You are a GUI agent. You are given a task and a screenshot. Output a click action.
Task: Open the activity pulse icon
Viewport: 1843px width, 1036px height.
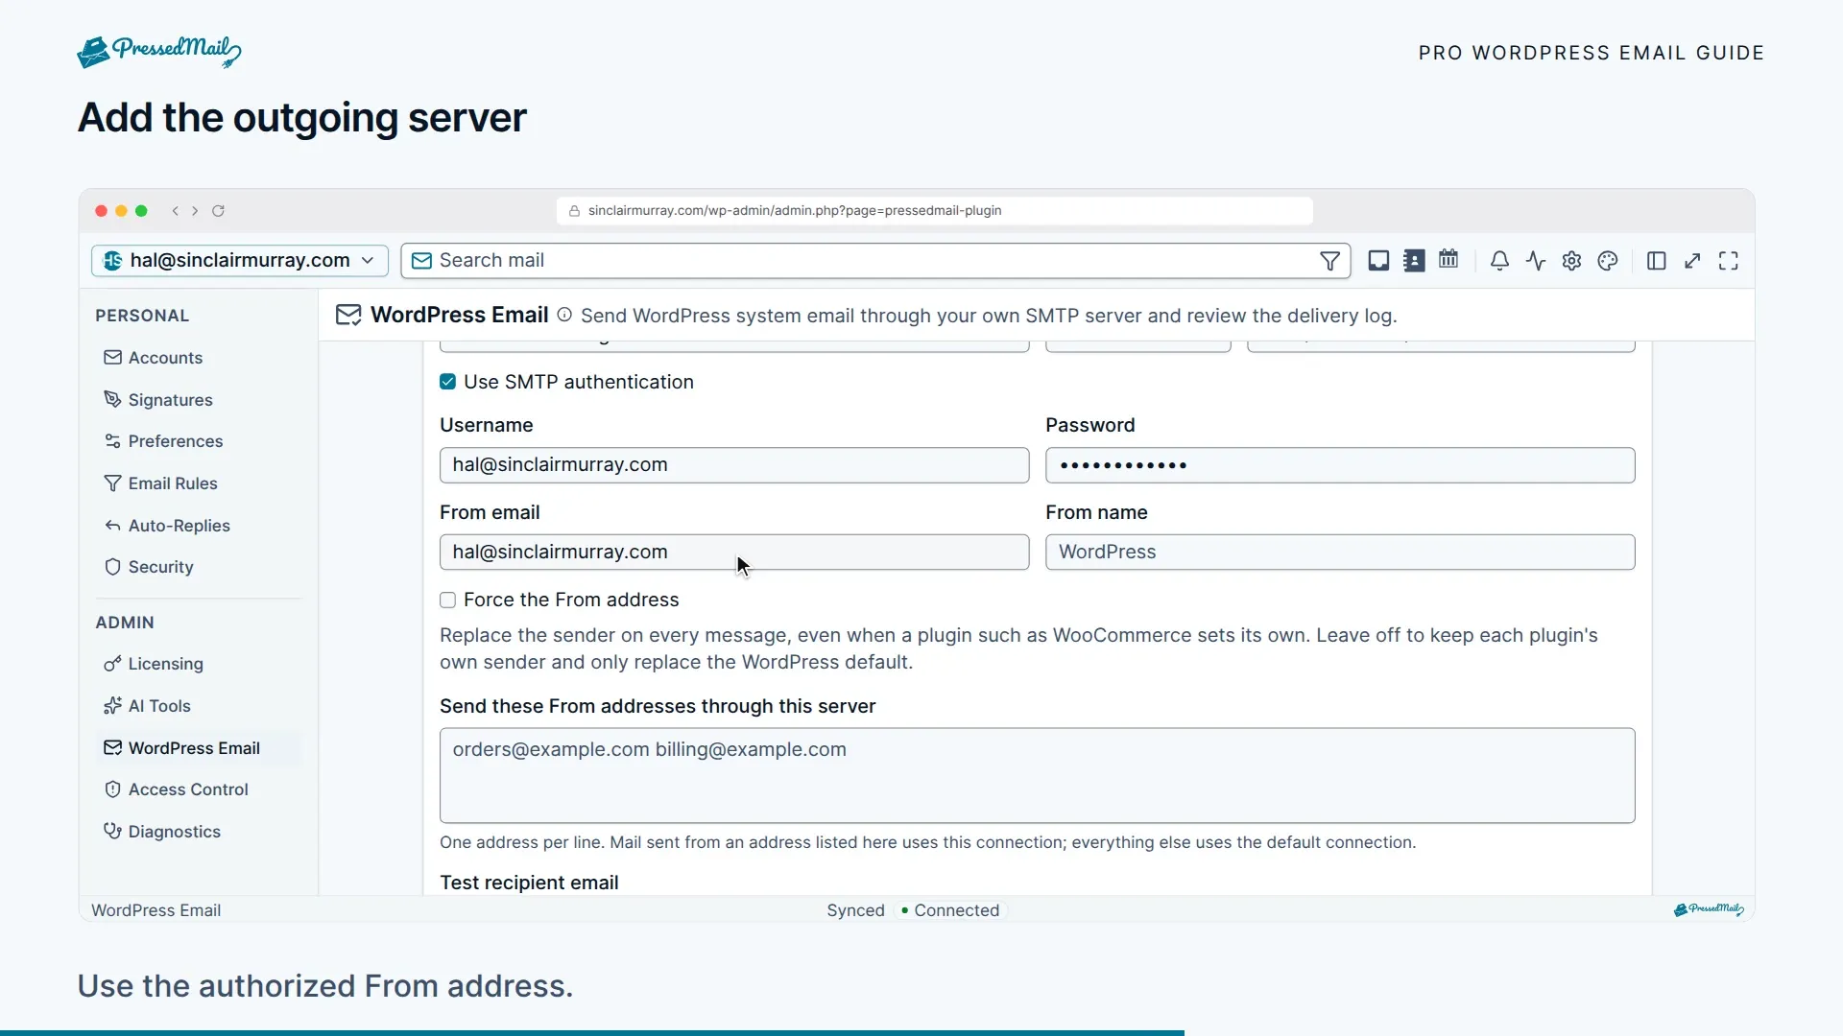pos(1536,261)
